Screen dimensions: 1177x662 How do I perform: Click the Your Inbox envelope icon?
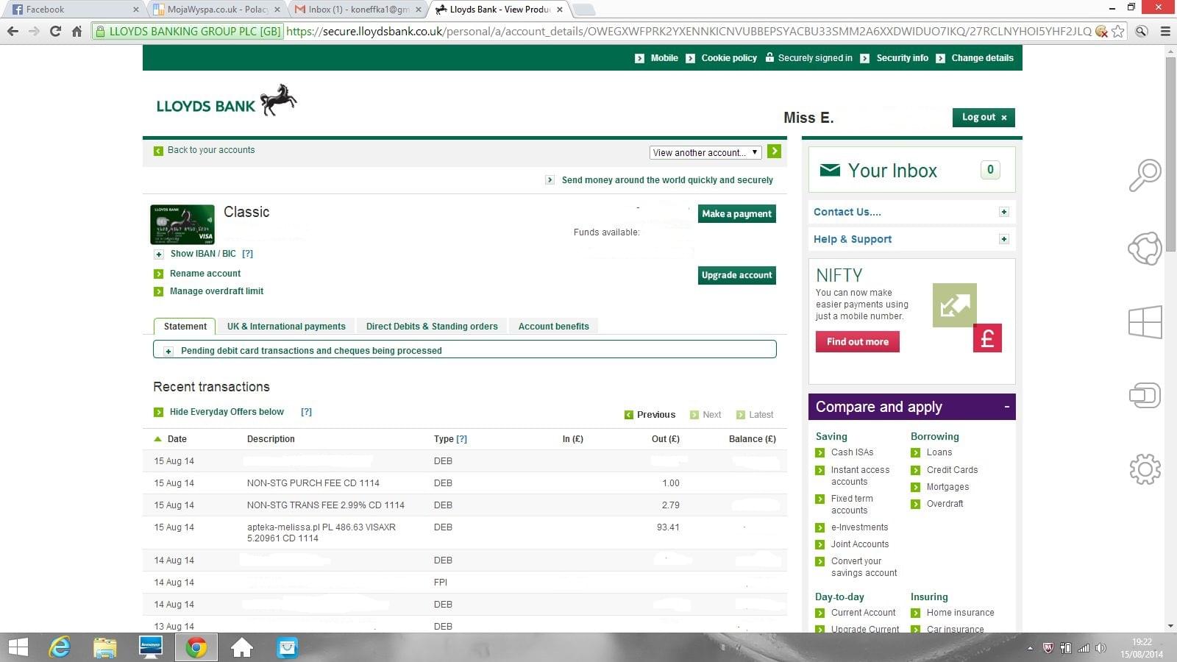830,170
